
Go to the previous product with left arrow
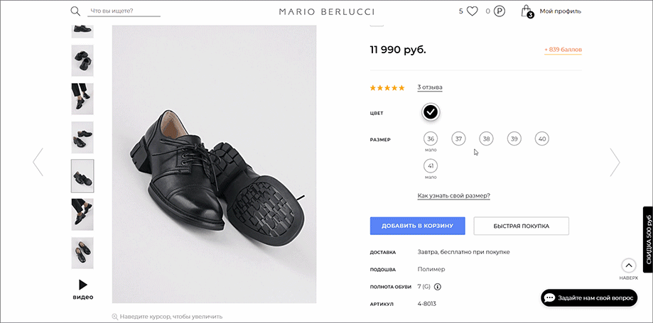pyautogui.click(x=38, y=162)
